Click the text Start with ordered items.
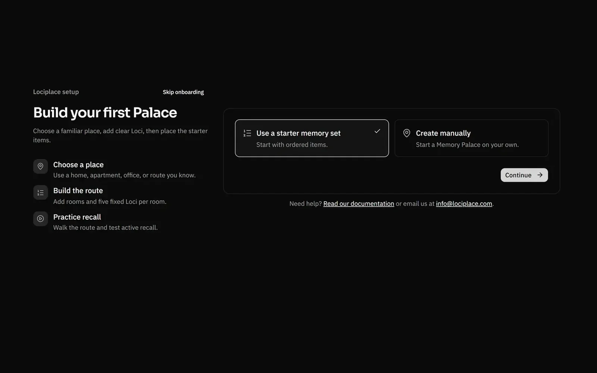597x373 pixels. 292,145
